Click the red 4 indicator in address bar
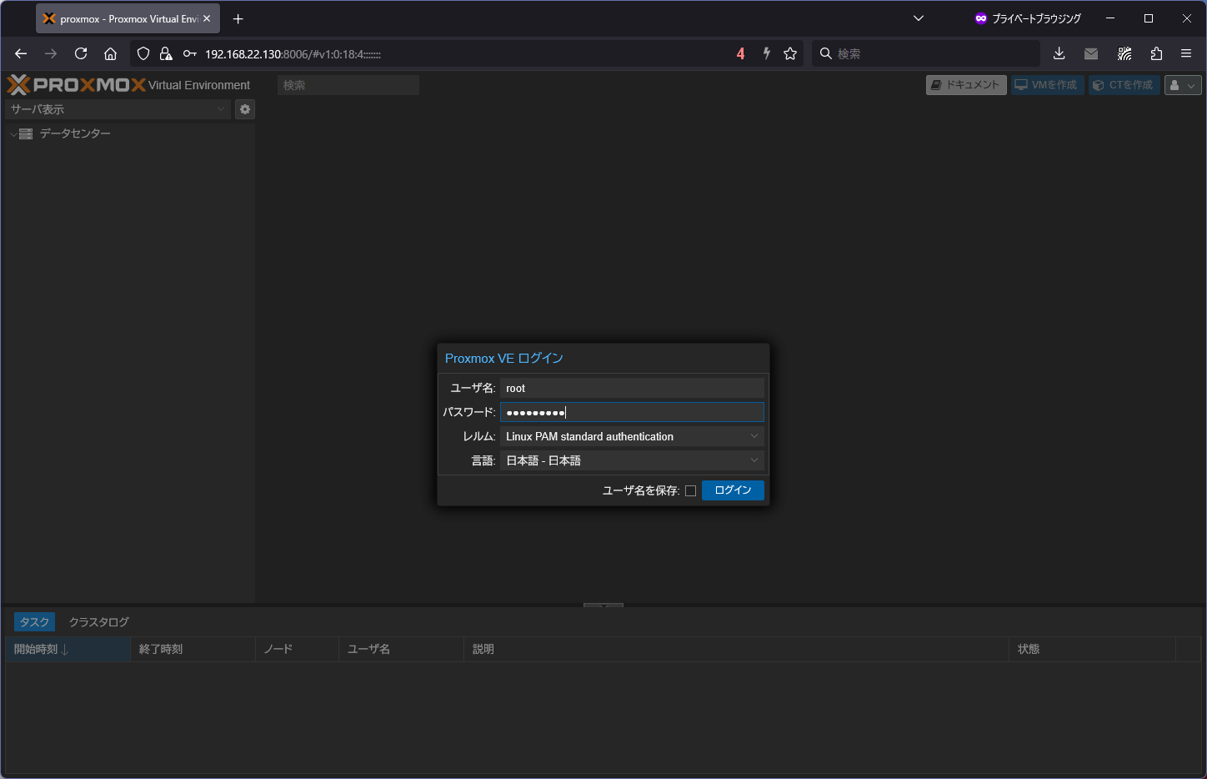Image resolution: width=1207 pixels, height=779 pixels. (740, 53)
